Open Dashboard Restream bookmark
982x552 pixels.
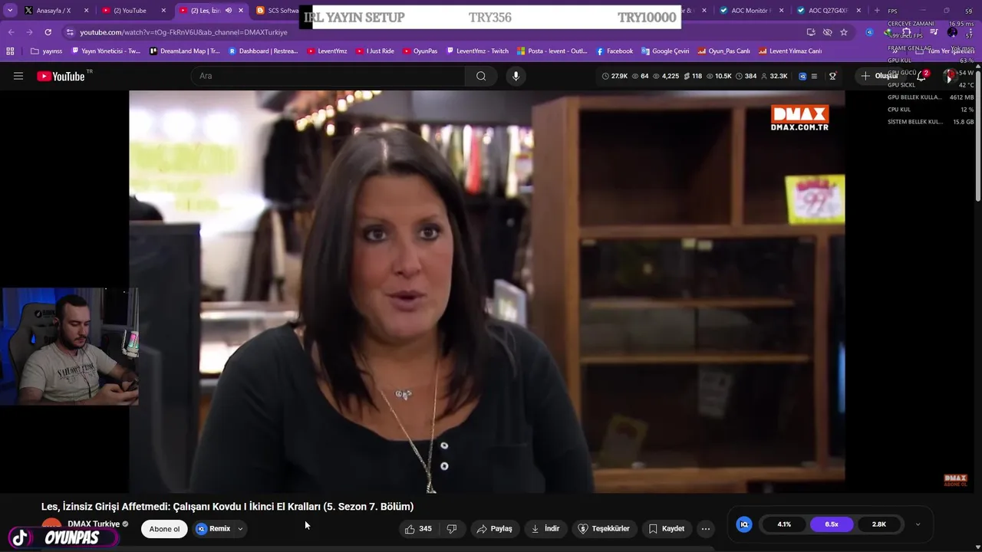click(263, 51)
